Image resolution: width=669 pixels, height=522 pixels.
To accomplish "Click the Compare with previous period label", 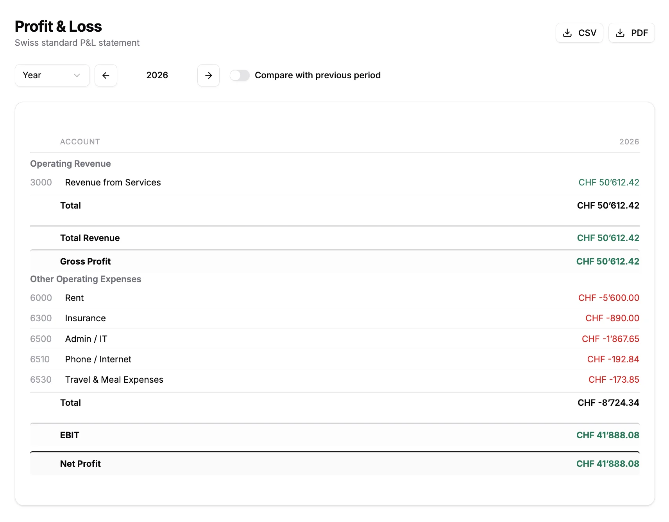I will click(x=317, y=75).
